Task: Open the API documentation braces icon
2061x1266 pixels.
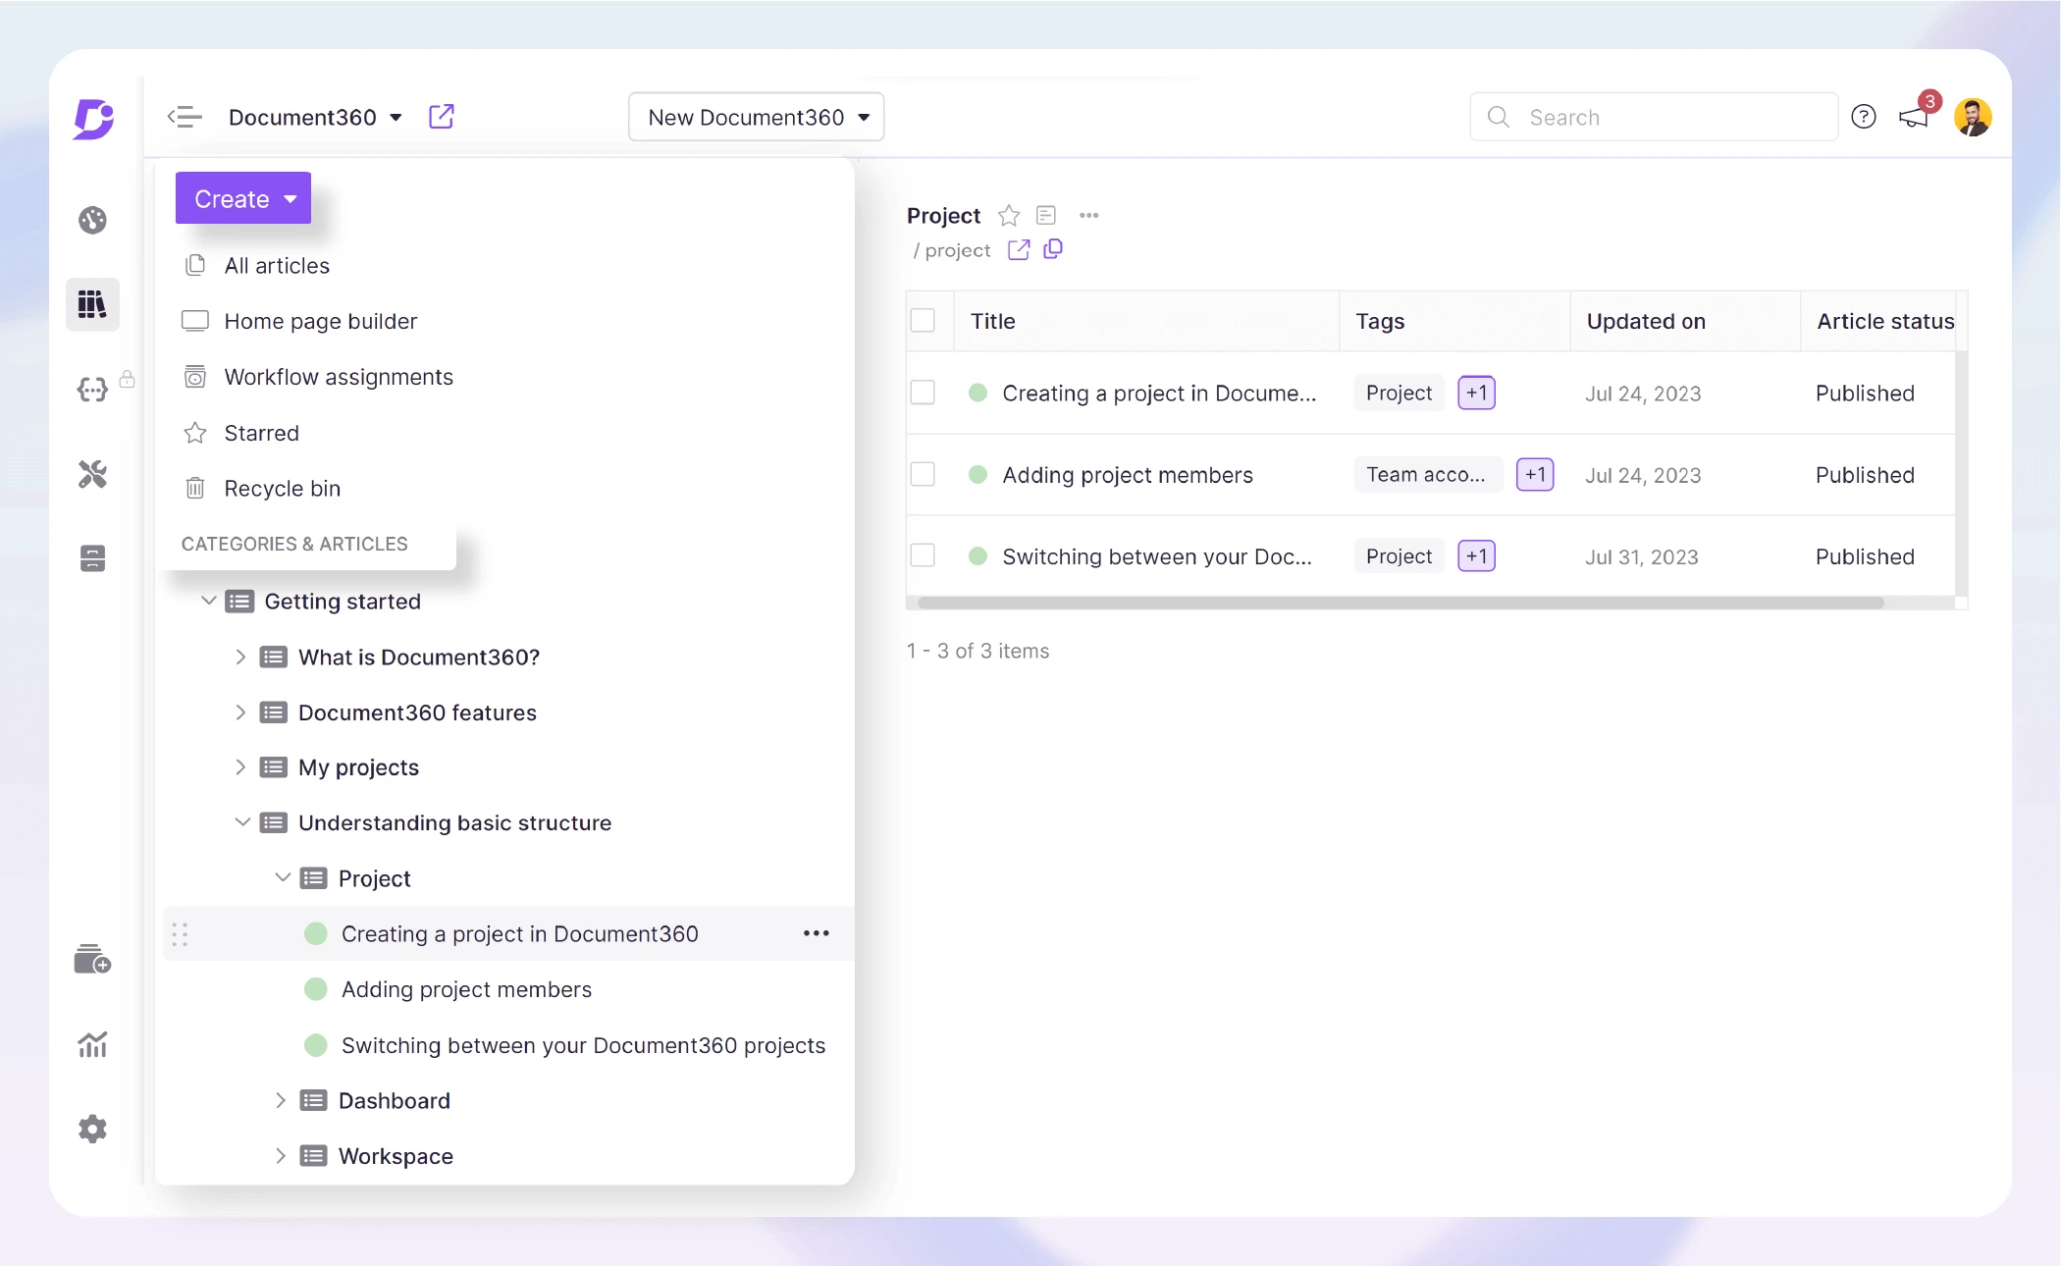Action: [92, 390]
